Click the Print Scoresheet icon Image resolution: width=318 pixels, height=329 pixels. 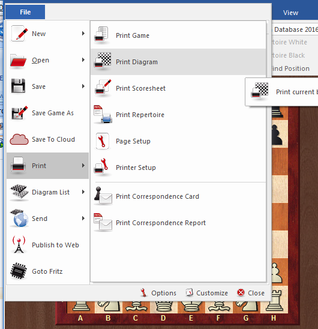click(103, 88)
